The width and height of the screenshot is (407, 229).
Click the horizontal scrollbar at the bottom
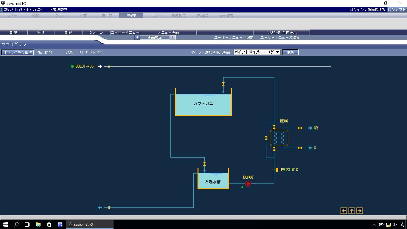(203, 217)
